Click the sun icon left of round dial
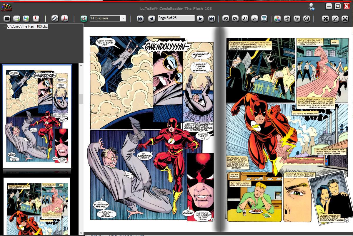Viewport: 353px width, 236px height. (x=297, y=18)
